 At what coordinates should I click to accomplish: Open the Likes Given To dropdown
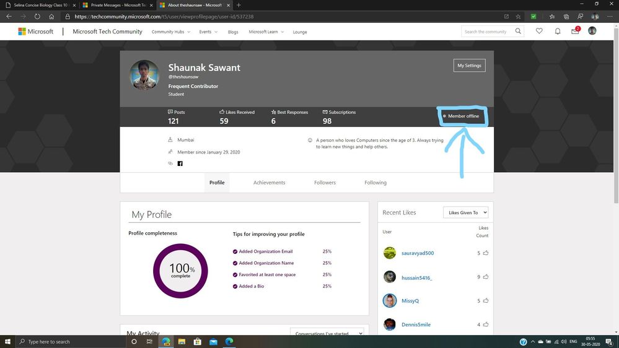point(466,212)
